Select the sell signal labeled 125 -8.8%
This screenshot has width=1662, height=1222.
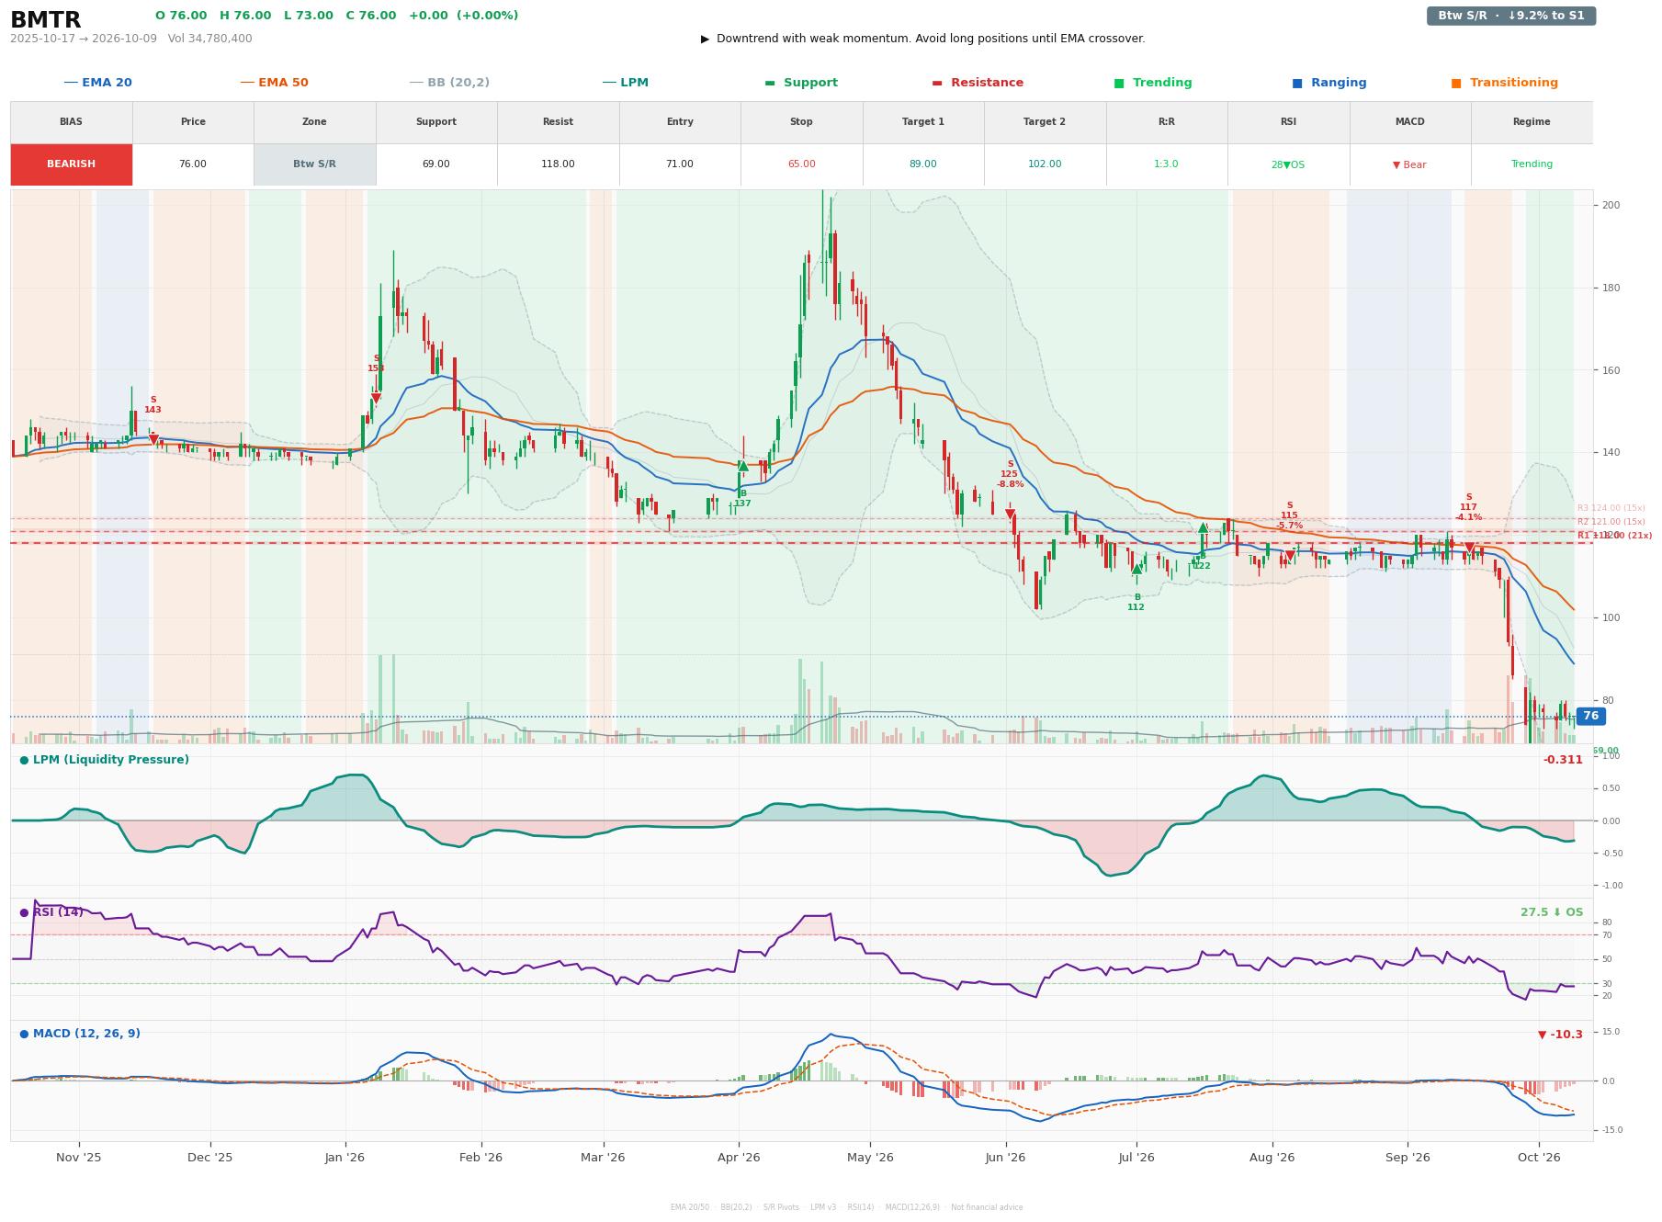point(1010,515)
